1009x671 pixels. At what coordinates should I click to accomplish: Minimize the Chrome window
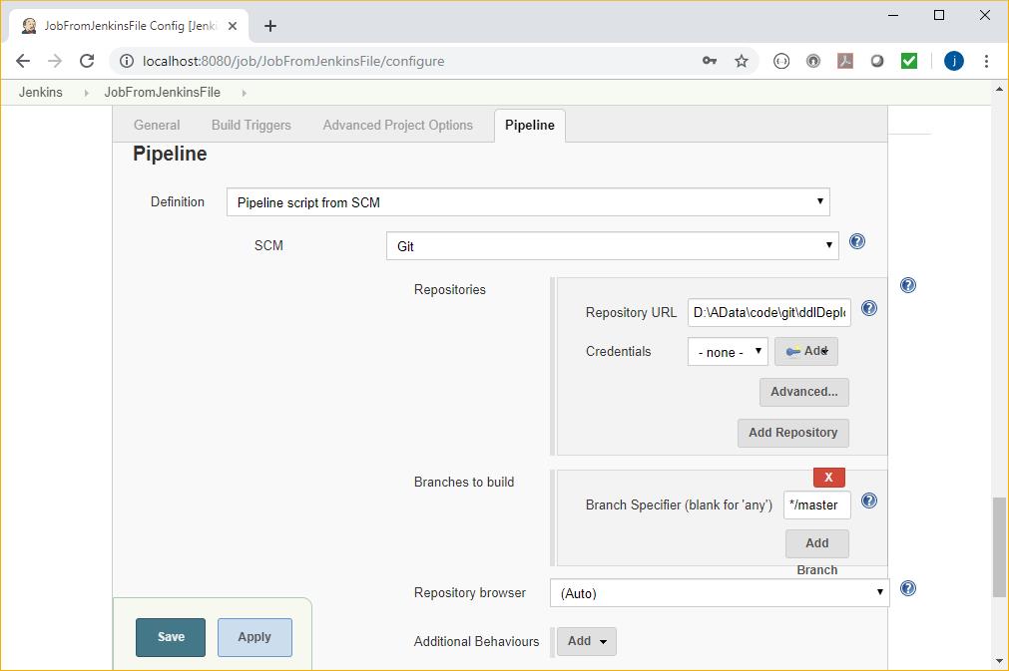coord(893,15)
